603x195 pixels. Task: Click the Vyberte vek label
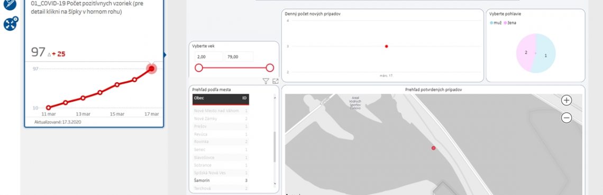click(204, 46)
